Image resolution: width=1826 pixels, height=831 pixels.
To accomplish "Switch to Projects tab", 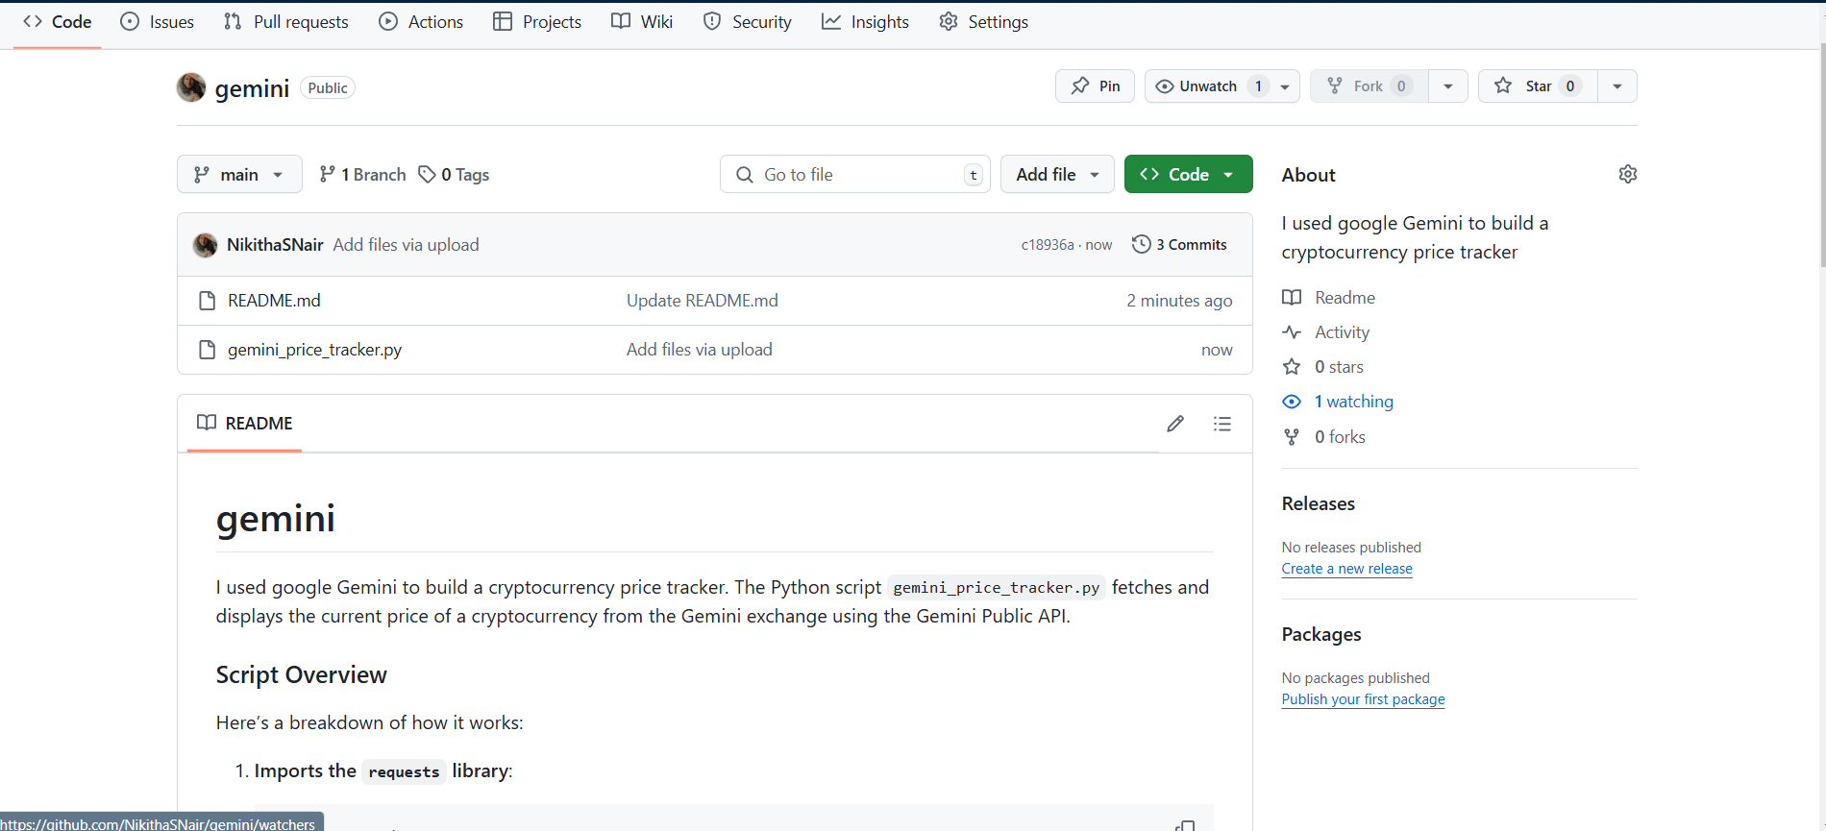I will (x=537, y=22).
